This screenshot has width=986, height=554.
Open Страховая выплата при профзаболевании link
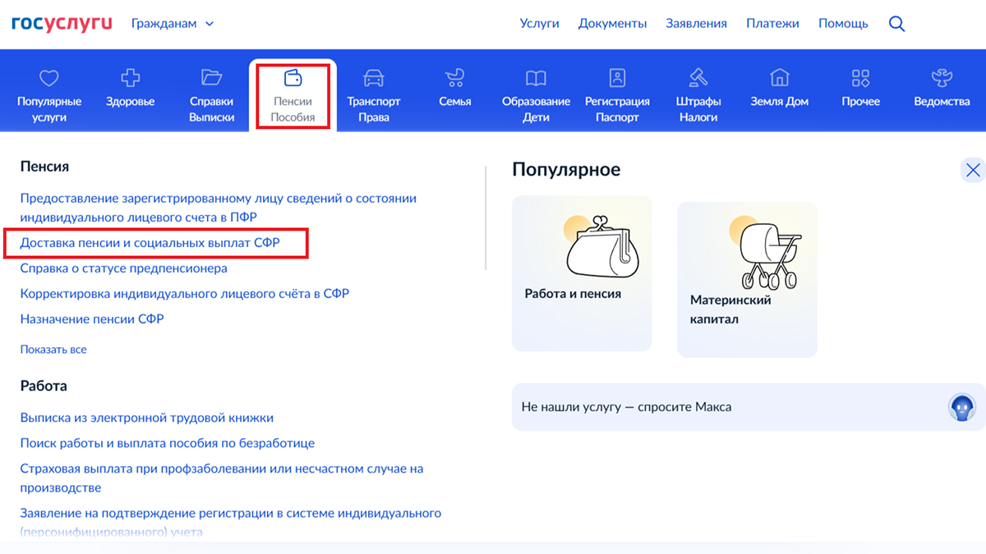222,478
